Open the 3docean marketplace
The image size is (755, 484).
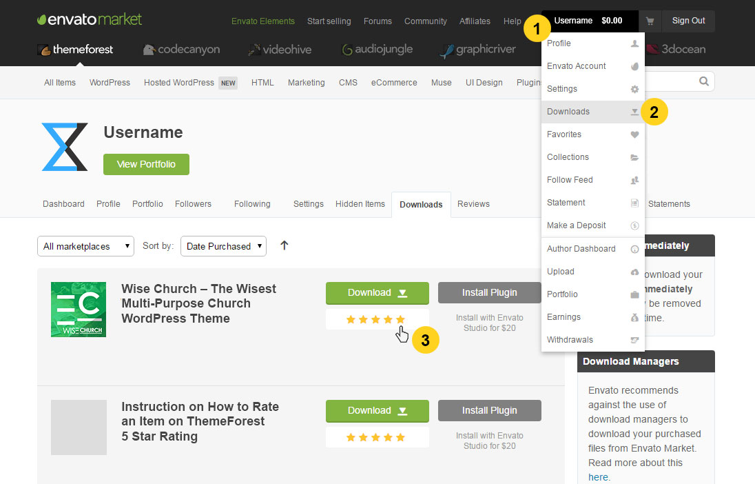pyautogui.click(x=676, y=49)
